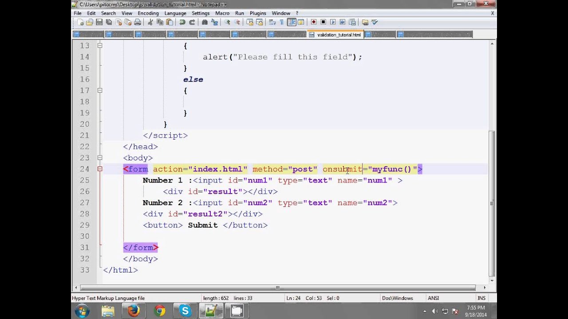The image size is (568, 319).
Task: Click the toolbar icon left of spell check
Action: [365, 22]
